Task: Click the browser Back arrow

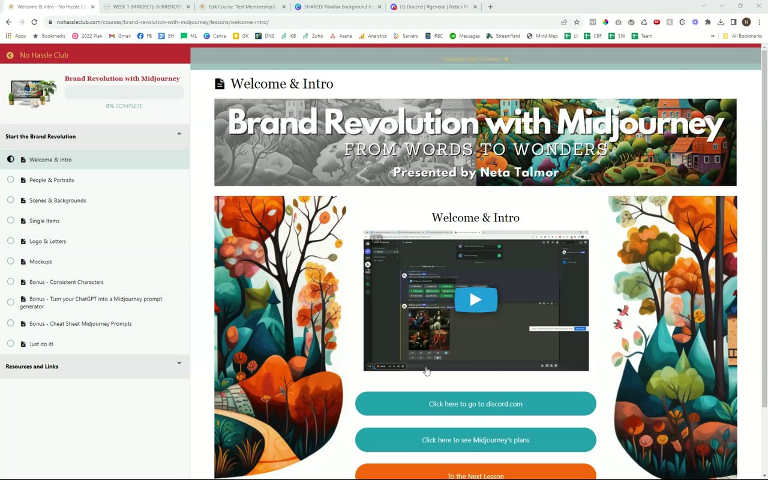Action: pyautogui.click(x=8, y=22)
